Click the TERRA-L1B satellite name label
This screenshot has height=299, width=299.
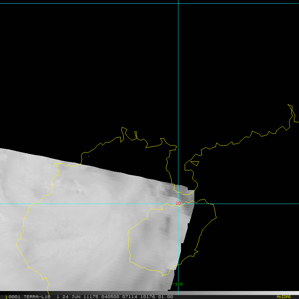point(36,297)
